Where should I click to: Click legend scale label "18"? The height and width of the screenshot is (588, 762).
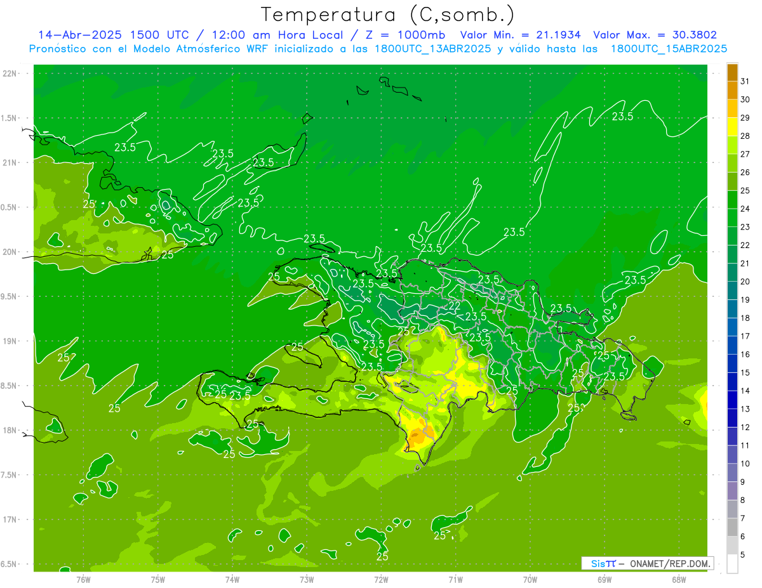click(745, 318)
